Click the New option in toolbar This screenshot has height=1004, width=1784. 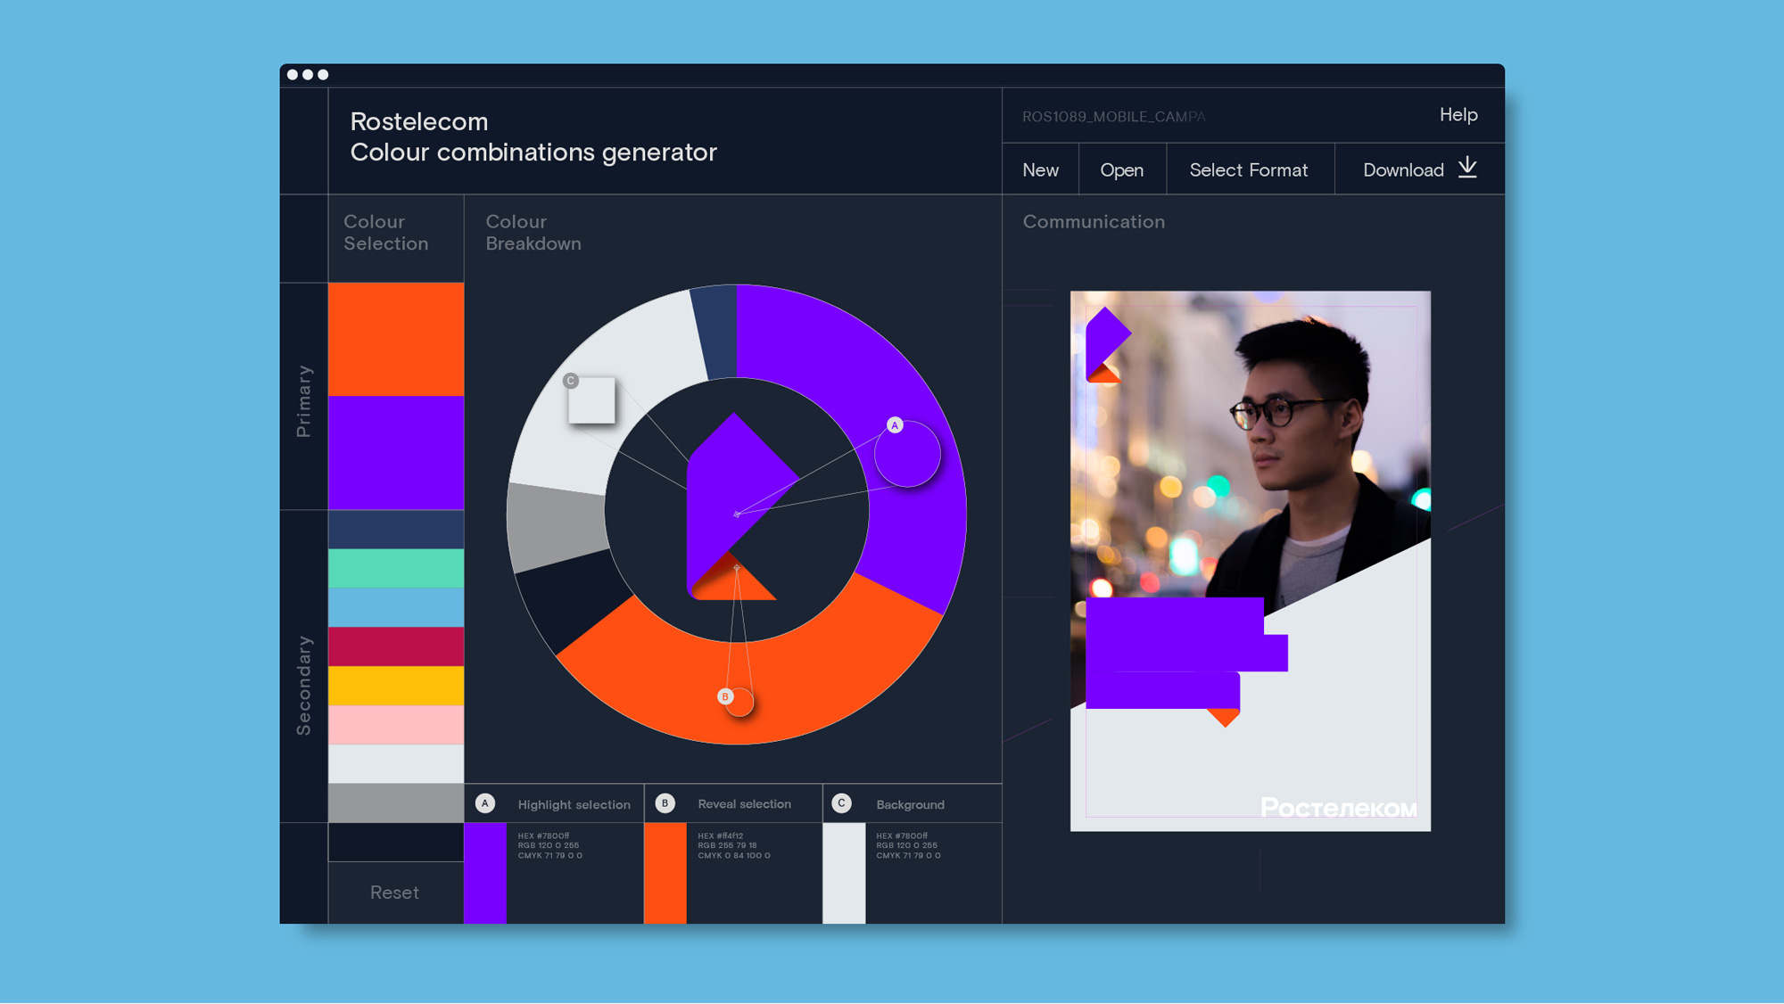coord(1043,169)
